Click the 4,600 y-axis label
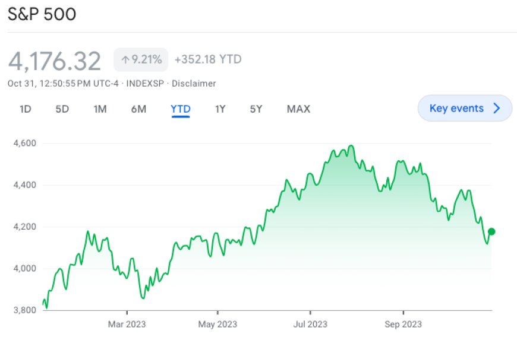Screen dimensions: 517x337 25,144
